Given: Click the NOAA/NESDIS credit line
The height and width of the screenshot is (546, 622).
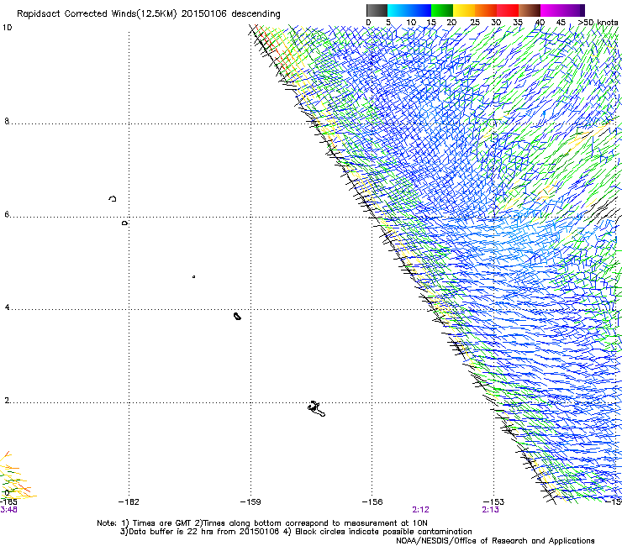Looking at the screenshot, I should click(495, 541).
